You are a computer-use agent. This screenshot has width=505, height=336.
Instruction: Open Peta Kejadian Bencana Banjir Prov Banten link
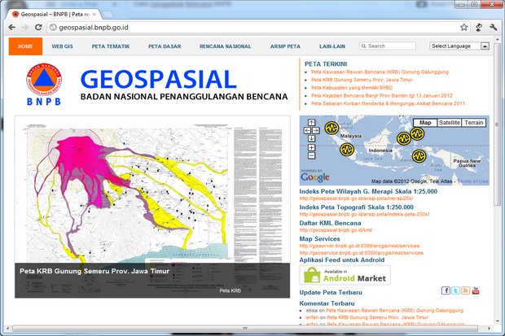[382, 95]
